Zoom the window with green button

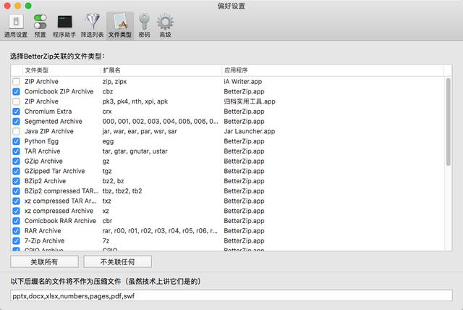point(28,6)
